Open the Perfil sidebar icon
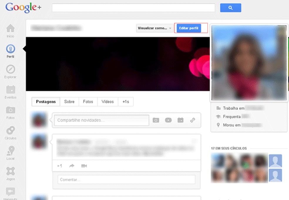This screenshot has width=289, height=200. [x=11, y=49]
